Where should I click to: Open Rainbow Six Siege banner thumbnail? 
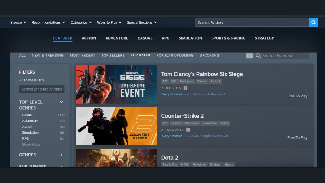[x=116, y=84]
